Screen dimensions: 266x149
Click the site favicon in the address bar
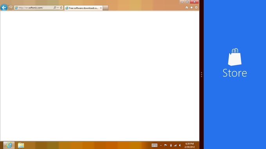(x=16, y=8)
